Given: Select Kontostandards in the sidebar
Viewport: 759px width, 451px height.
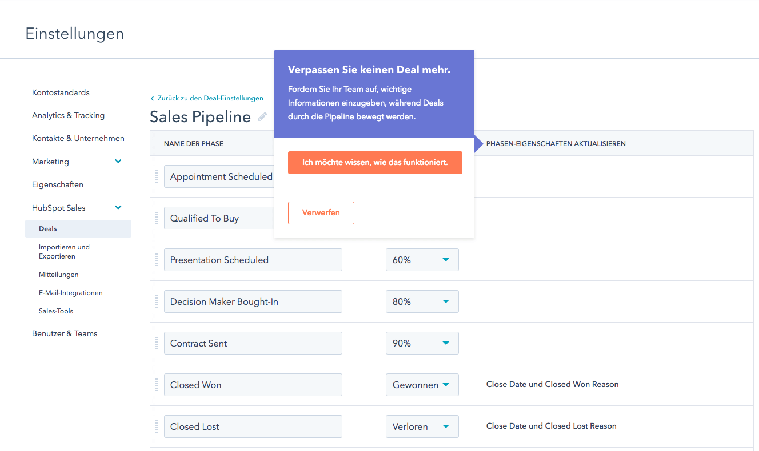Looking at the screenshot, I should [x=61, y=92].
